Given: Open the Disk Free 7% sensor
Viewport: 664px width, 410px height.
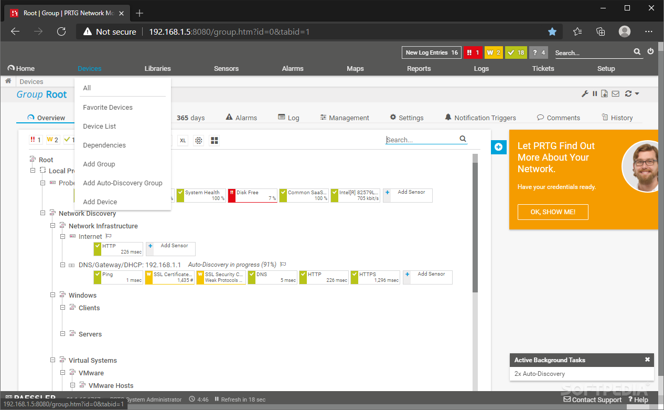Looking at the screenshot, I should click(x=252, y=195).
